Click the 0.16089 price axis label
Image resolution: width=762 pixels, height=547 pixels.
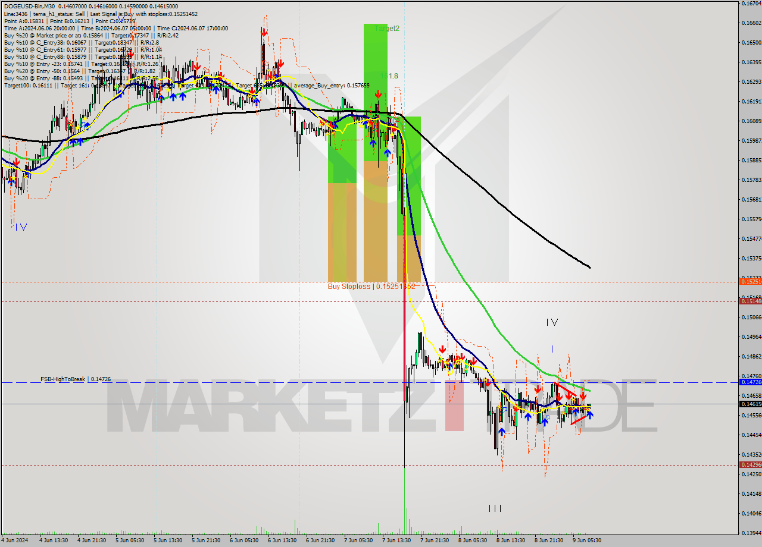pos(751,121)
